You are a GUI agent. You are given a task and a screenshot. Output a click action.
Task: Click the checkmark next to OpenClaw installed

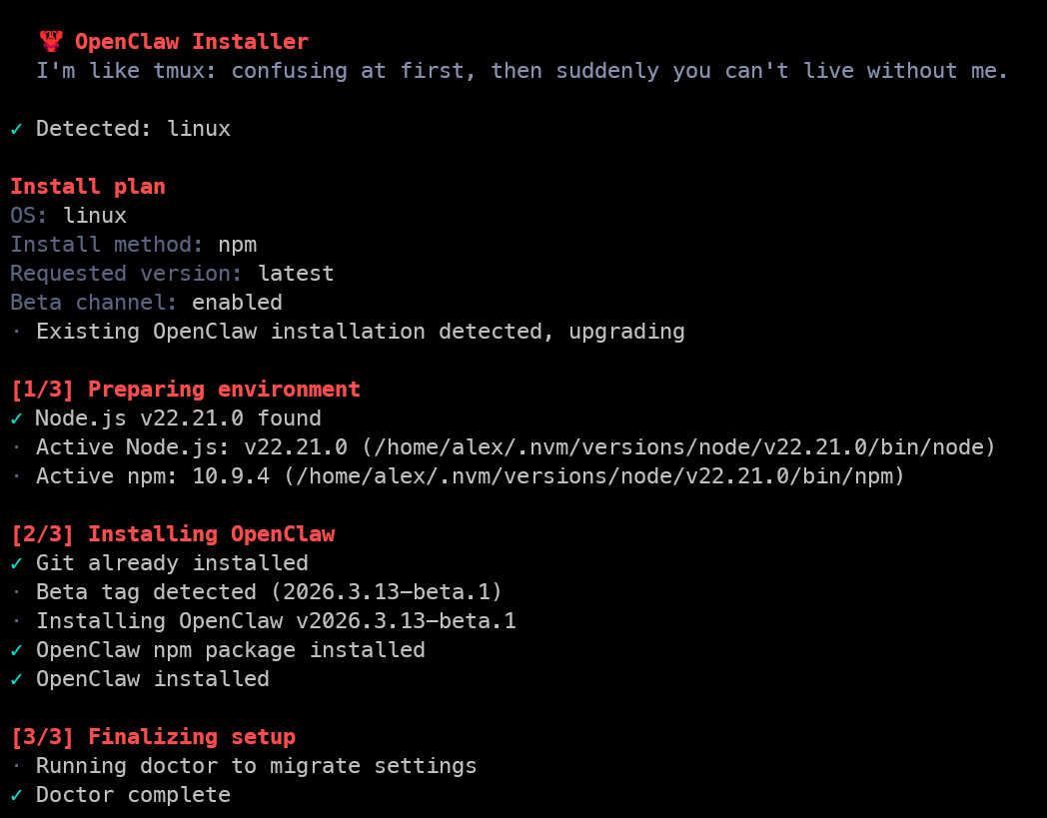point(17,679)
